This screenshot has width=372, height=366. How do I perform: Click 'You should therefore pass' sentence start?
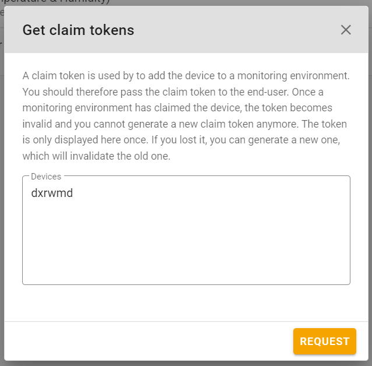(x=70, y=92)
